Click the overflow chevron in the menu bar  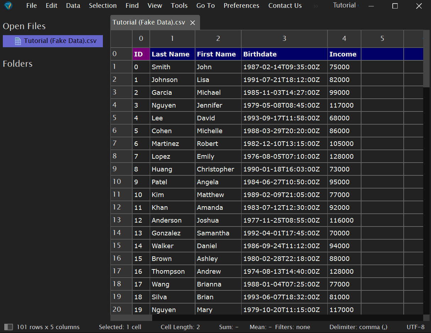point(315,6)
